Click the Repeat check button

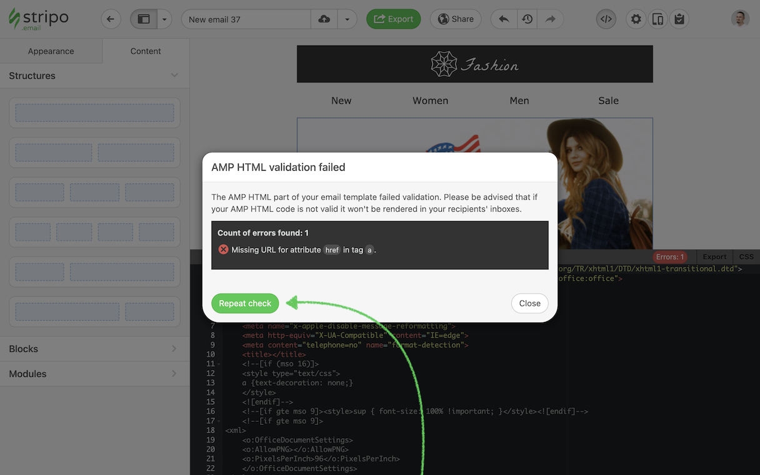[245, 303]
